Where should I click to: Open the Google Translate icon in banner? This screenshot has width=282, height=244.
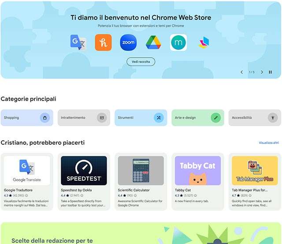pos(78,43)
